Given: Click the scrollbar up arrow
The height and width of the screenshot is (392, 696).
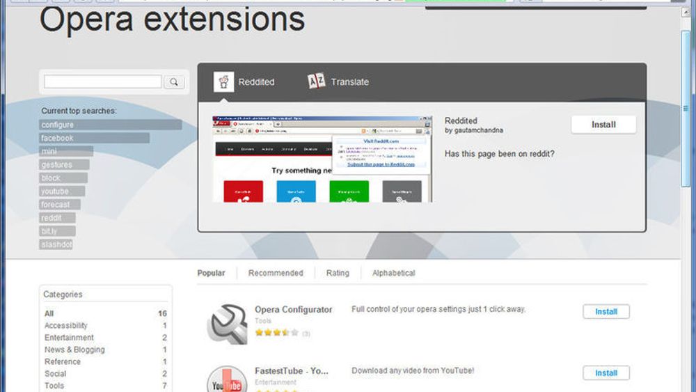Looking at the screenshot, I should pos(686,13).
